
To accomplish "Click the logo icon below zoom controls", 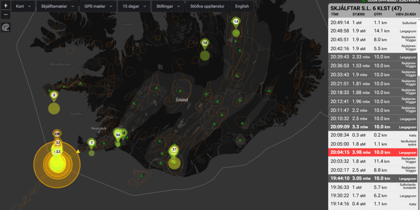I will (6, 27).
